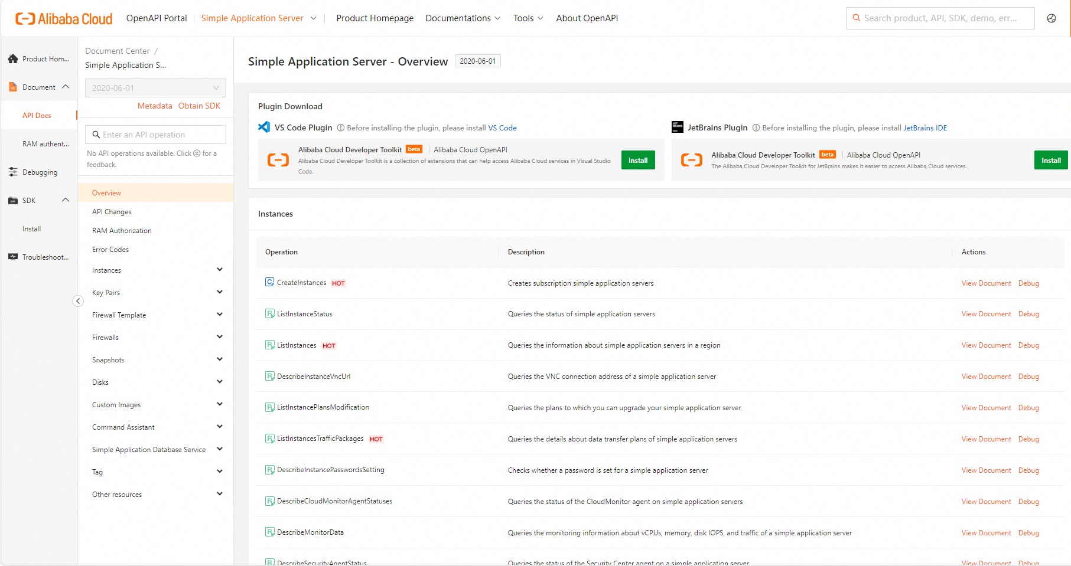
Task: Click the ListInstancePlansModification operation icon
Action: point(269,407)
